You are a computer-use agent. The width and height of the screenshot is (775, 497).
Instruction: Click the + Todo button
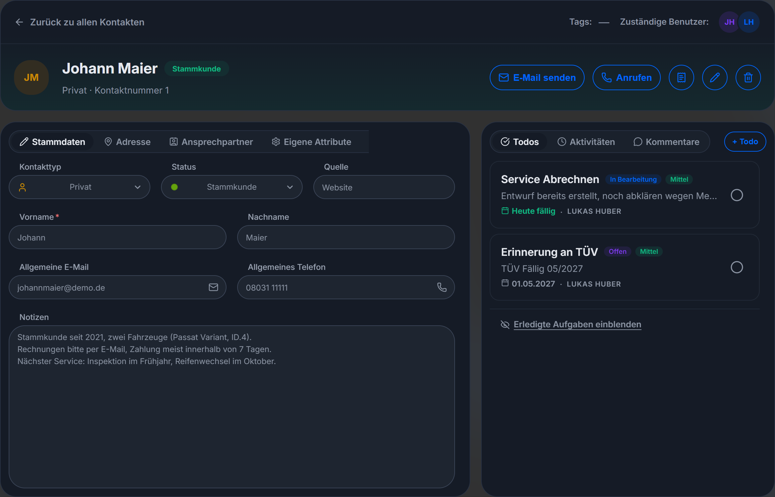click(745, 142)
